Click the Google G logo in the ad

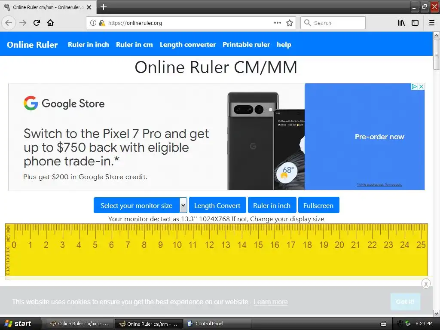click(x=31, y=103)
